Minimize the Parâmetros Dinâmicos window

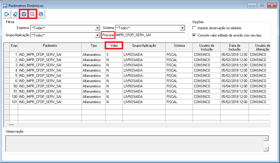252,6
